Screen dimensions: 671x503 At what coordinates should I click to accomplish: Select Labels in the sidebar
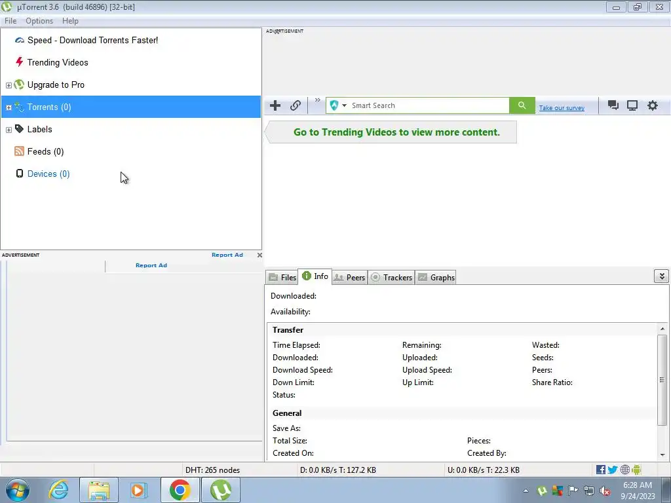pyautogui.click(x=40, y=129)
